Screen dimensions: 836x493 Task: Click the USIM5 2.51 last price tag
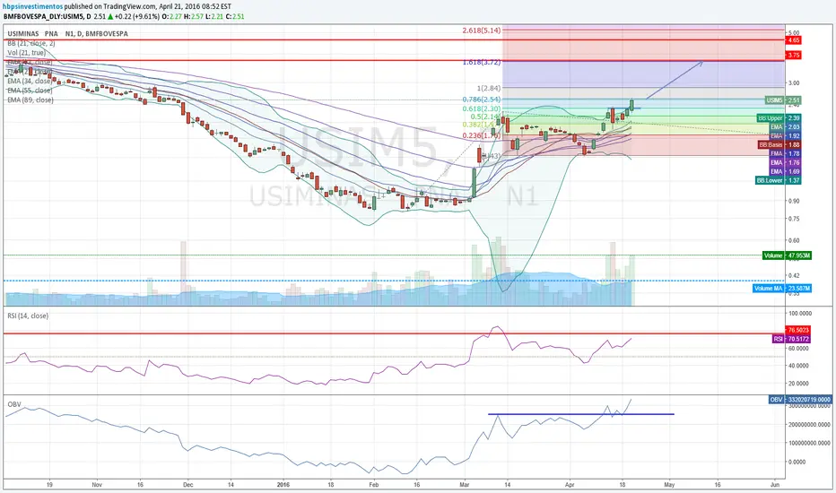(783, 100)
